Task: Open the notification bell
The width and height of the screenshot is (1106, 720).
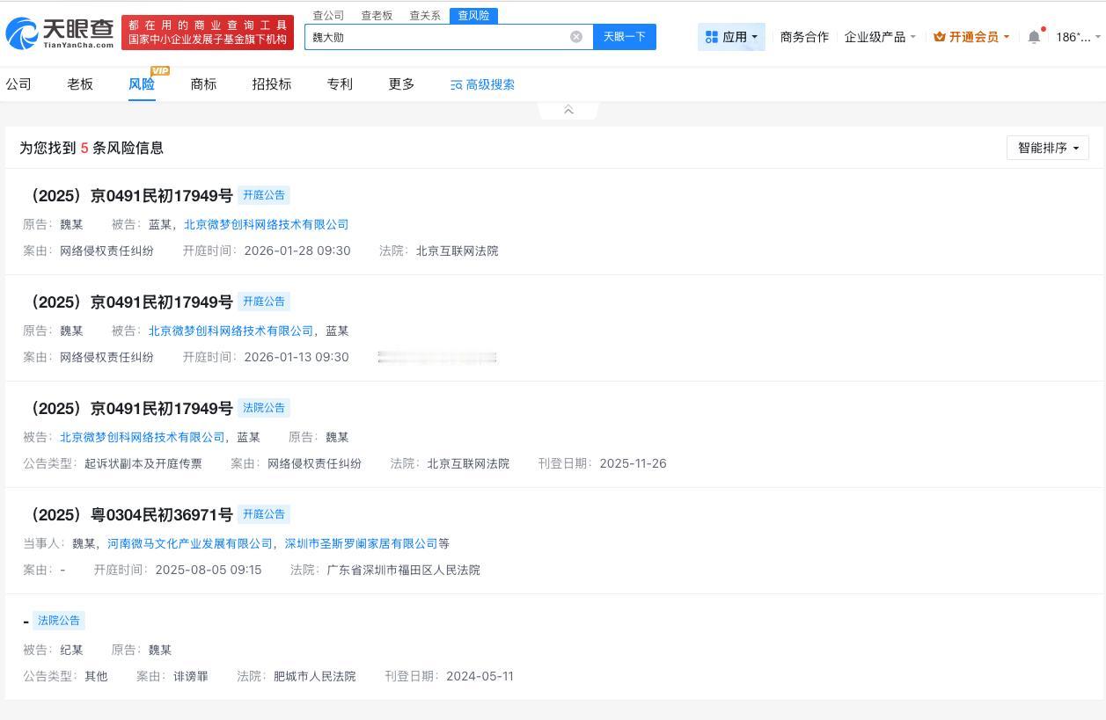Action: (1034, 37)
